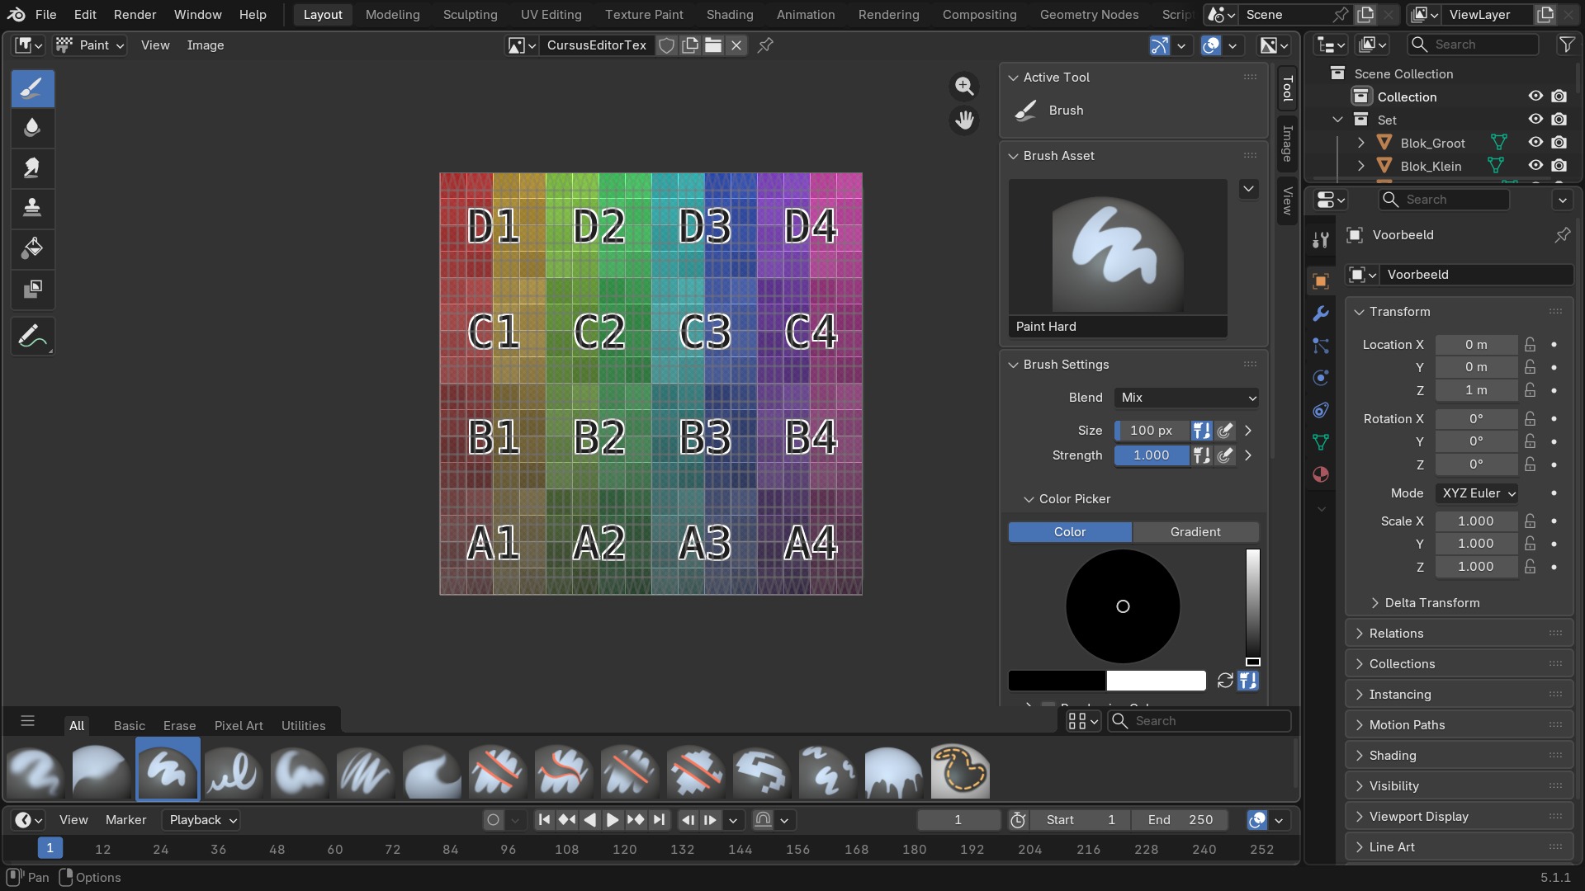Select the Annotate tool

tap(32, 336)
